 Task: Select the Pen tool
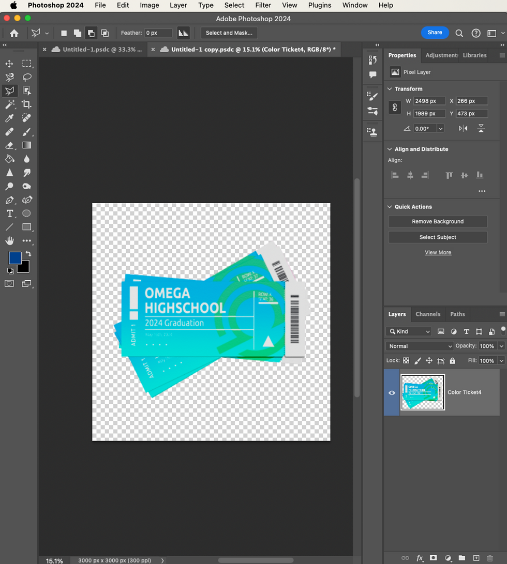[9, 200]
